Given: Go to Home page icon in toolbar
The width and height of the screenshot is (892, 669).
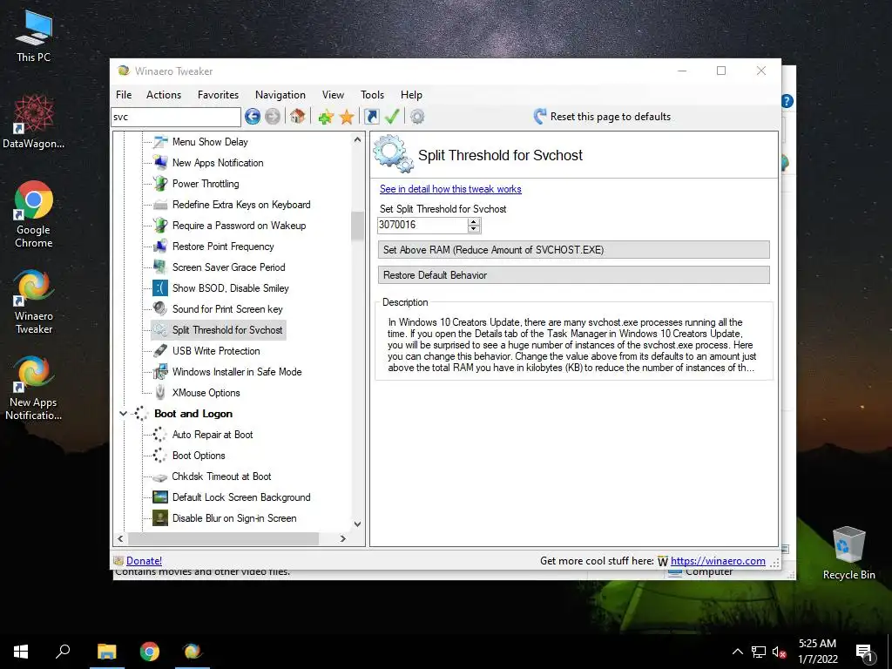Looking at the screenshot, I should tap(297, 117).
